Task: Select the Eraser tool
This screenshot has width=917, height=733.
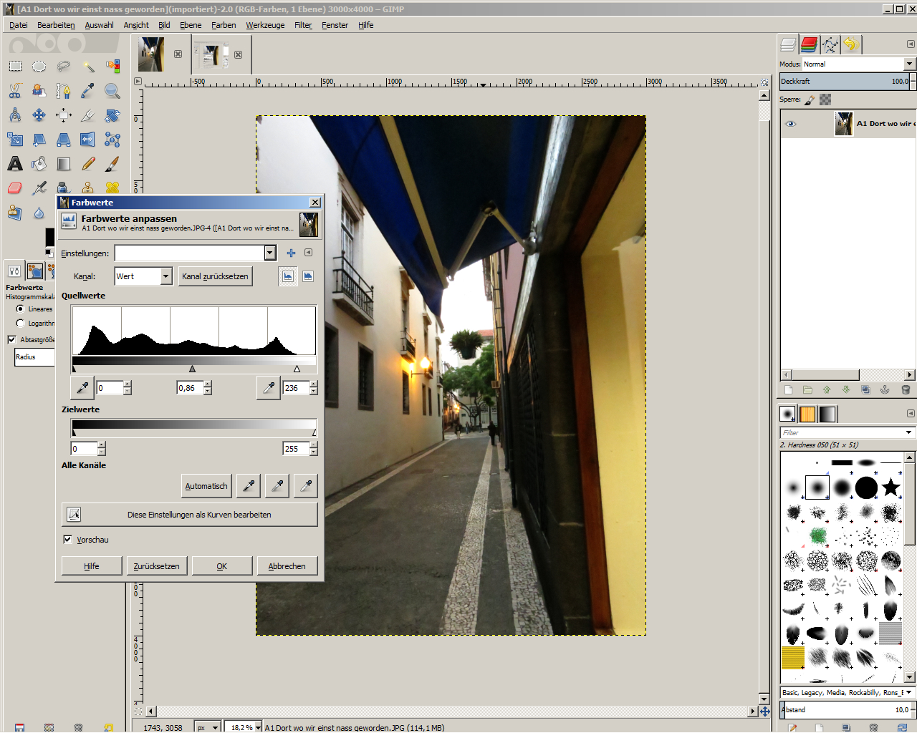Action: pos(15,188)
